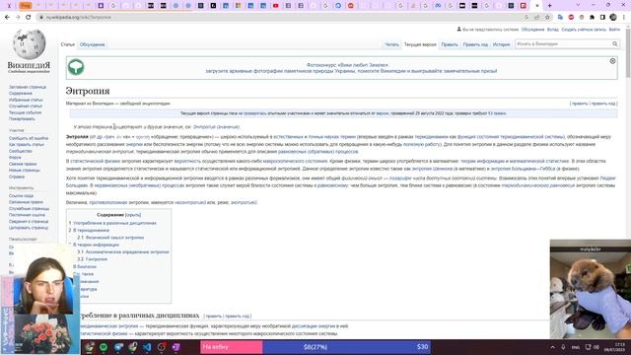Click the donation goal progress bar
This screenshot has width=631, height=355.
(315, 347)
